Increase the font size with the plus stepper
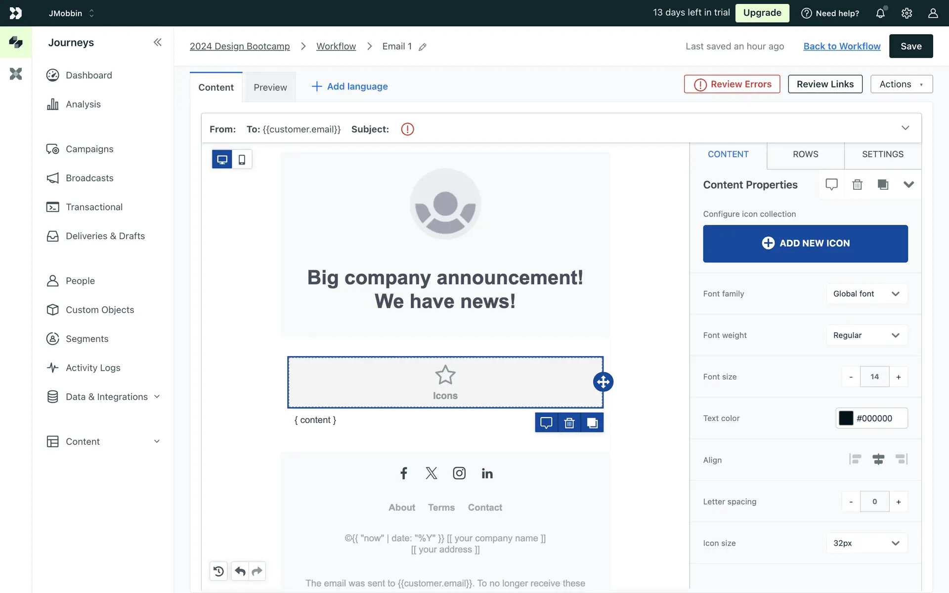The image size is (949, 593). 898,377
